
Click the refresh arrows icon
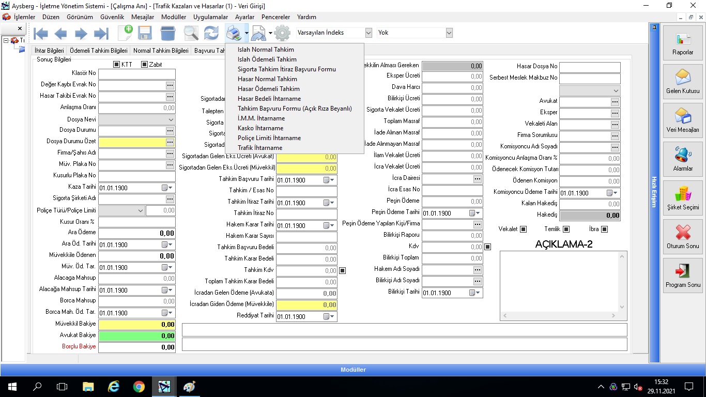click(x=211, y=34)
